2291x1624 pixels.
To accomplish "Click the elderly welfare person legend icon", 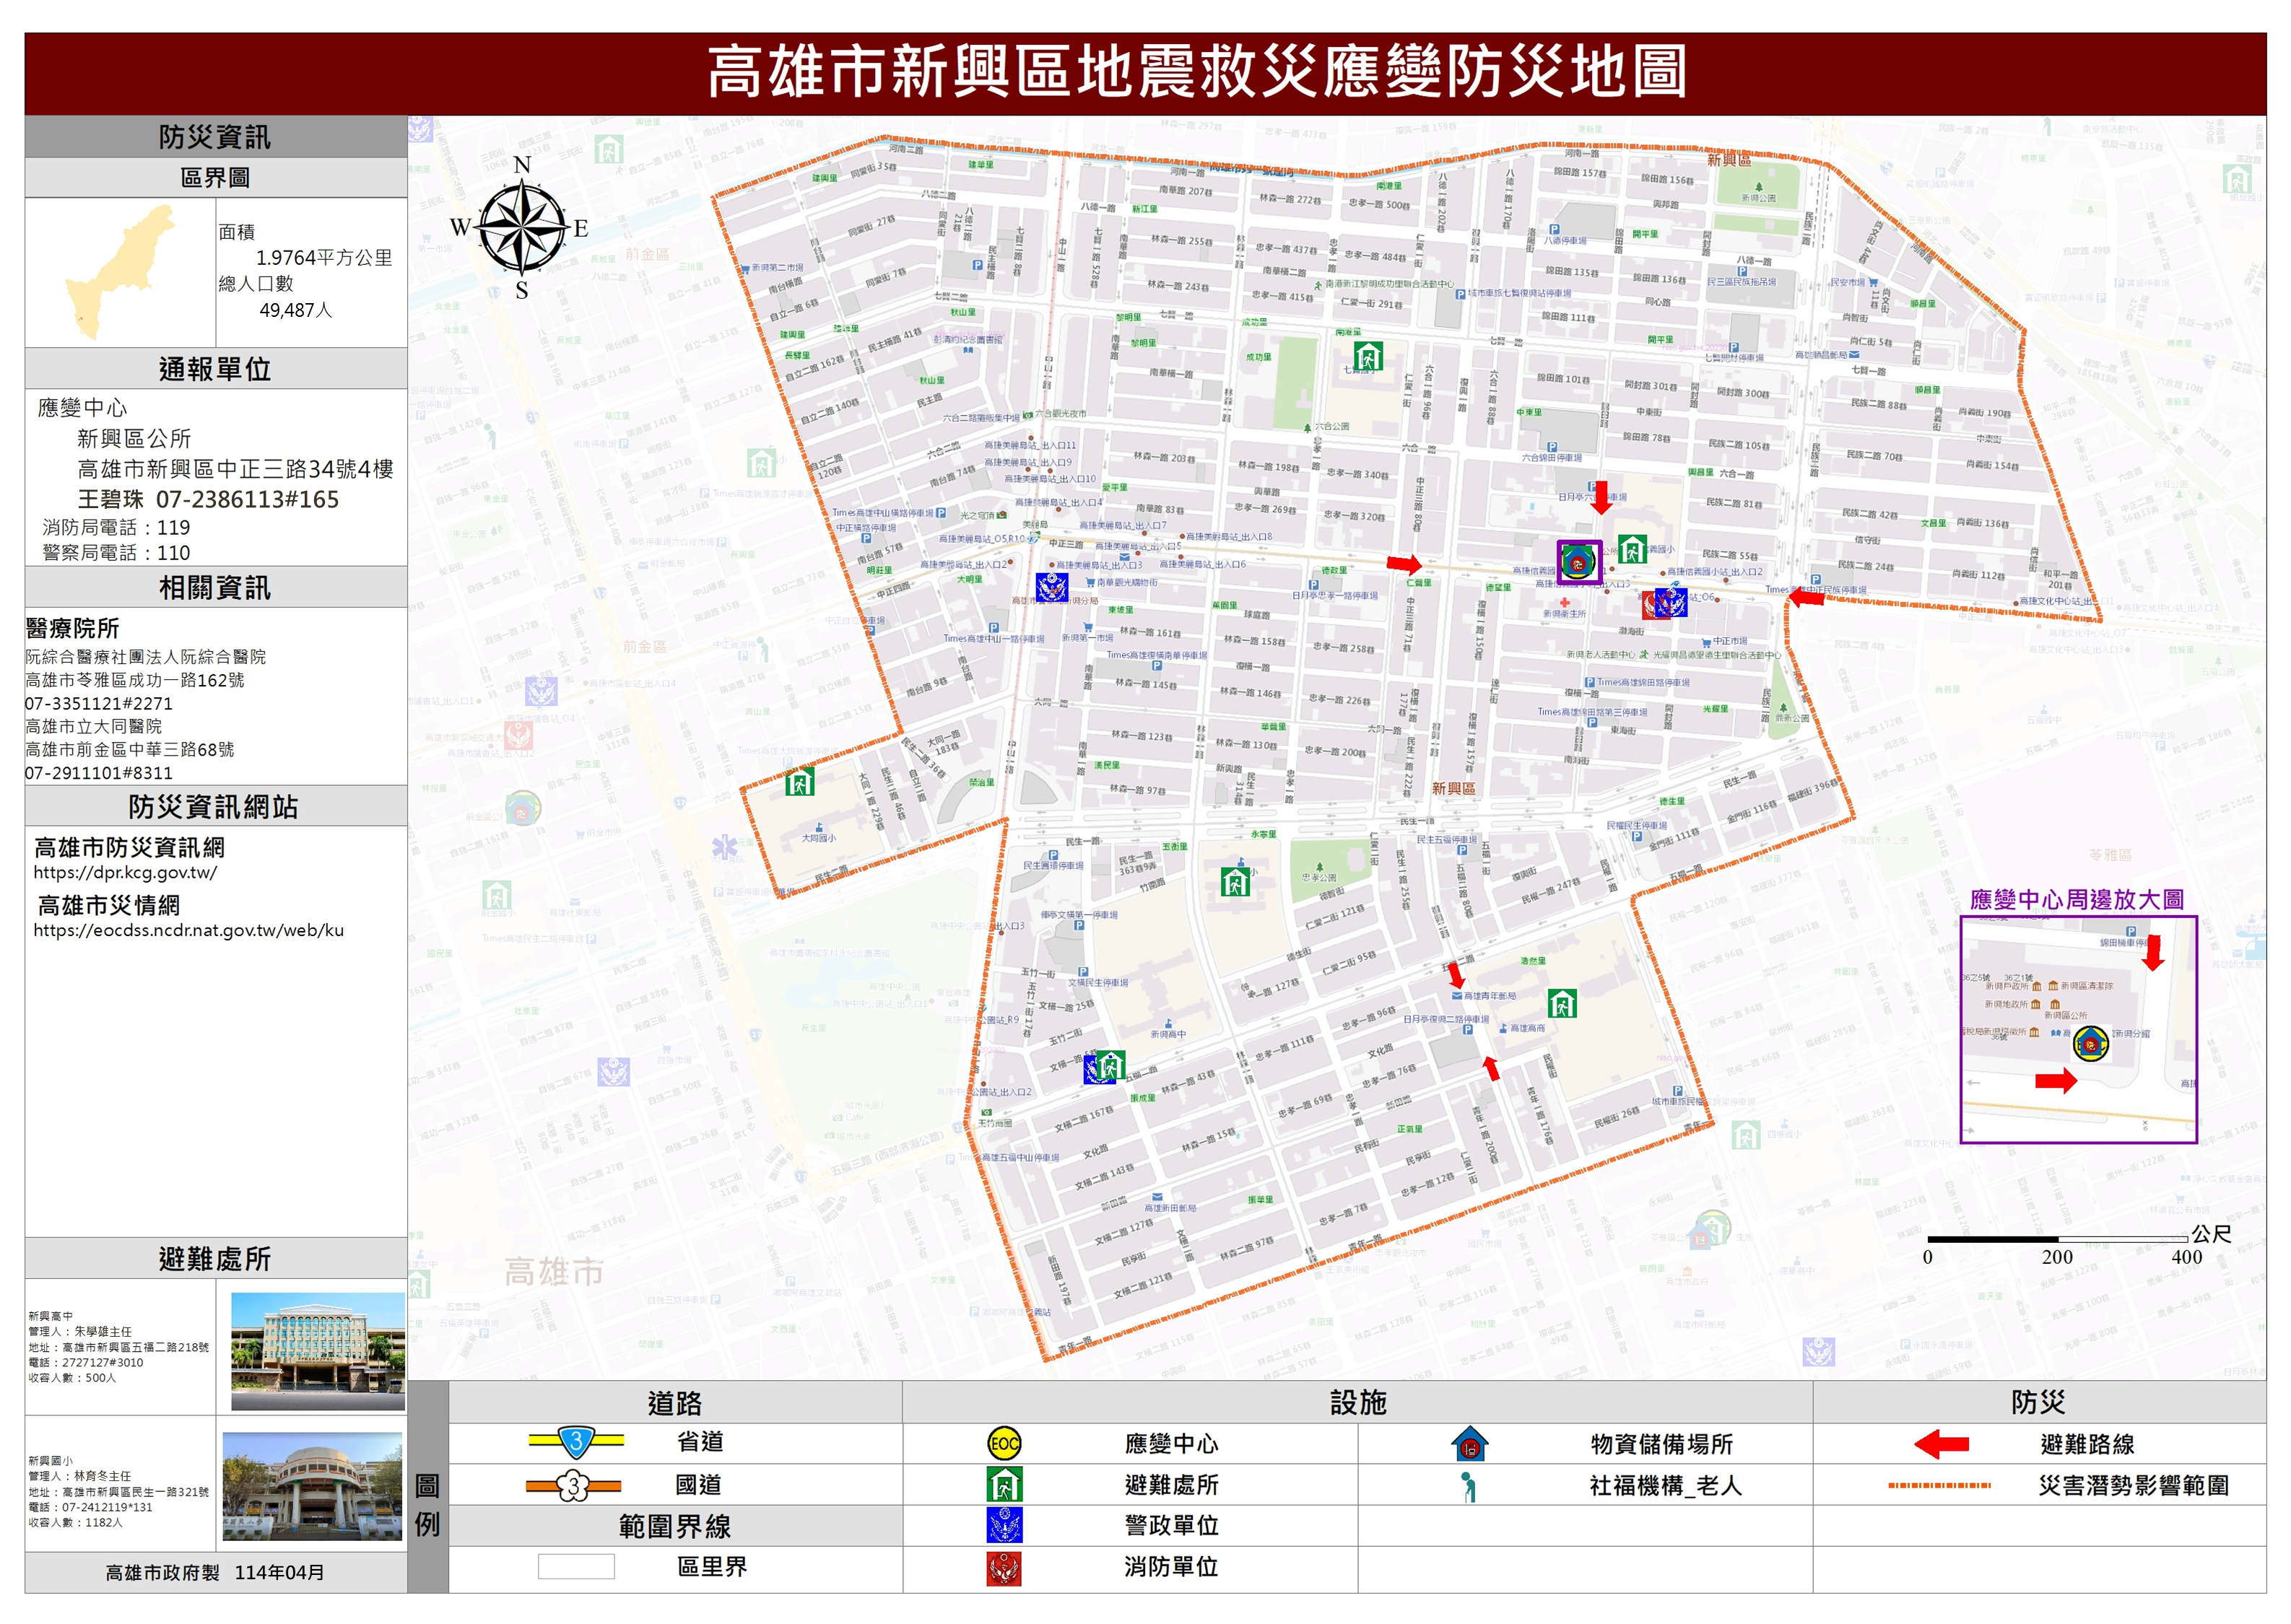I will 1468,1486.
